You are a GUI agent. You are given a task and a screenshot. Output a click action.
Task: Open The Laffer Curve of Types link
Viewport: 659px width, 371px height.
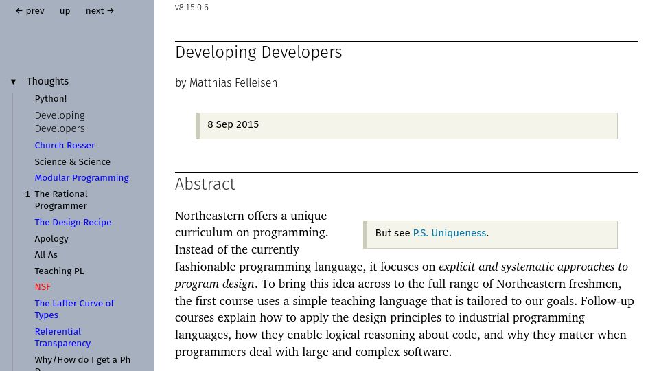pos(74,309)
